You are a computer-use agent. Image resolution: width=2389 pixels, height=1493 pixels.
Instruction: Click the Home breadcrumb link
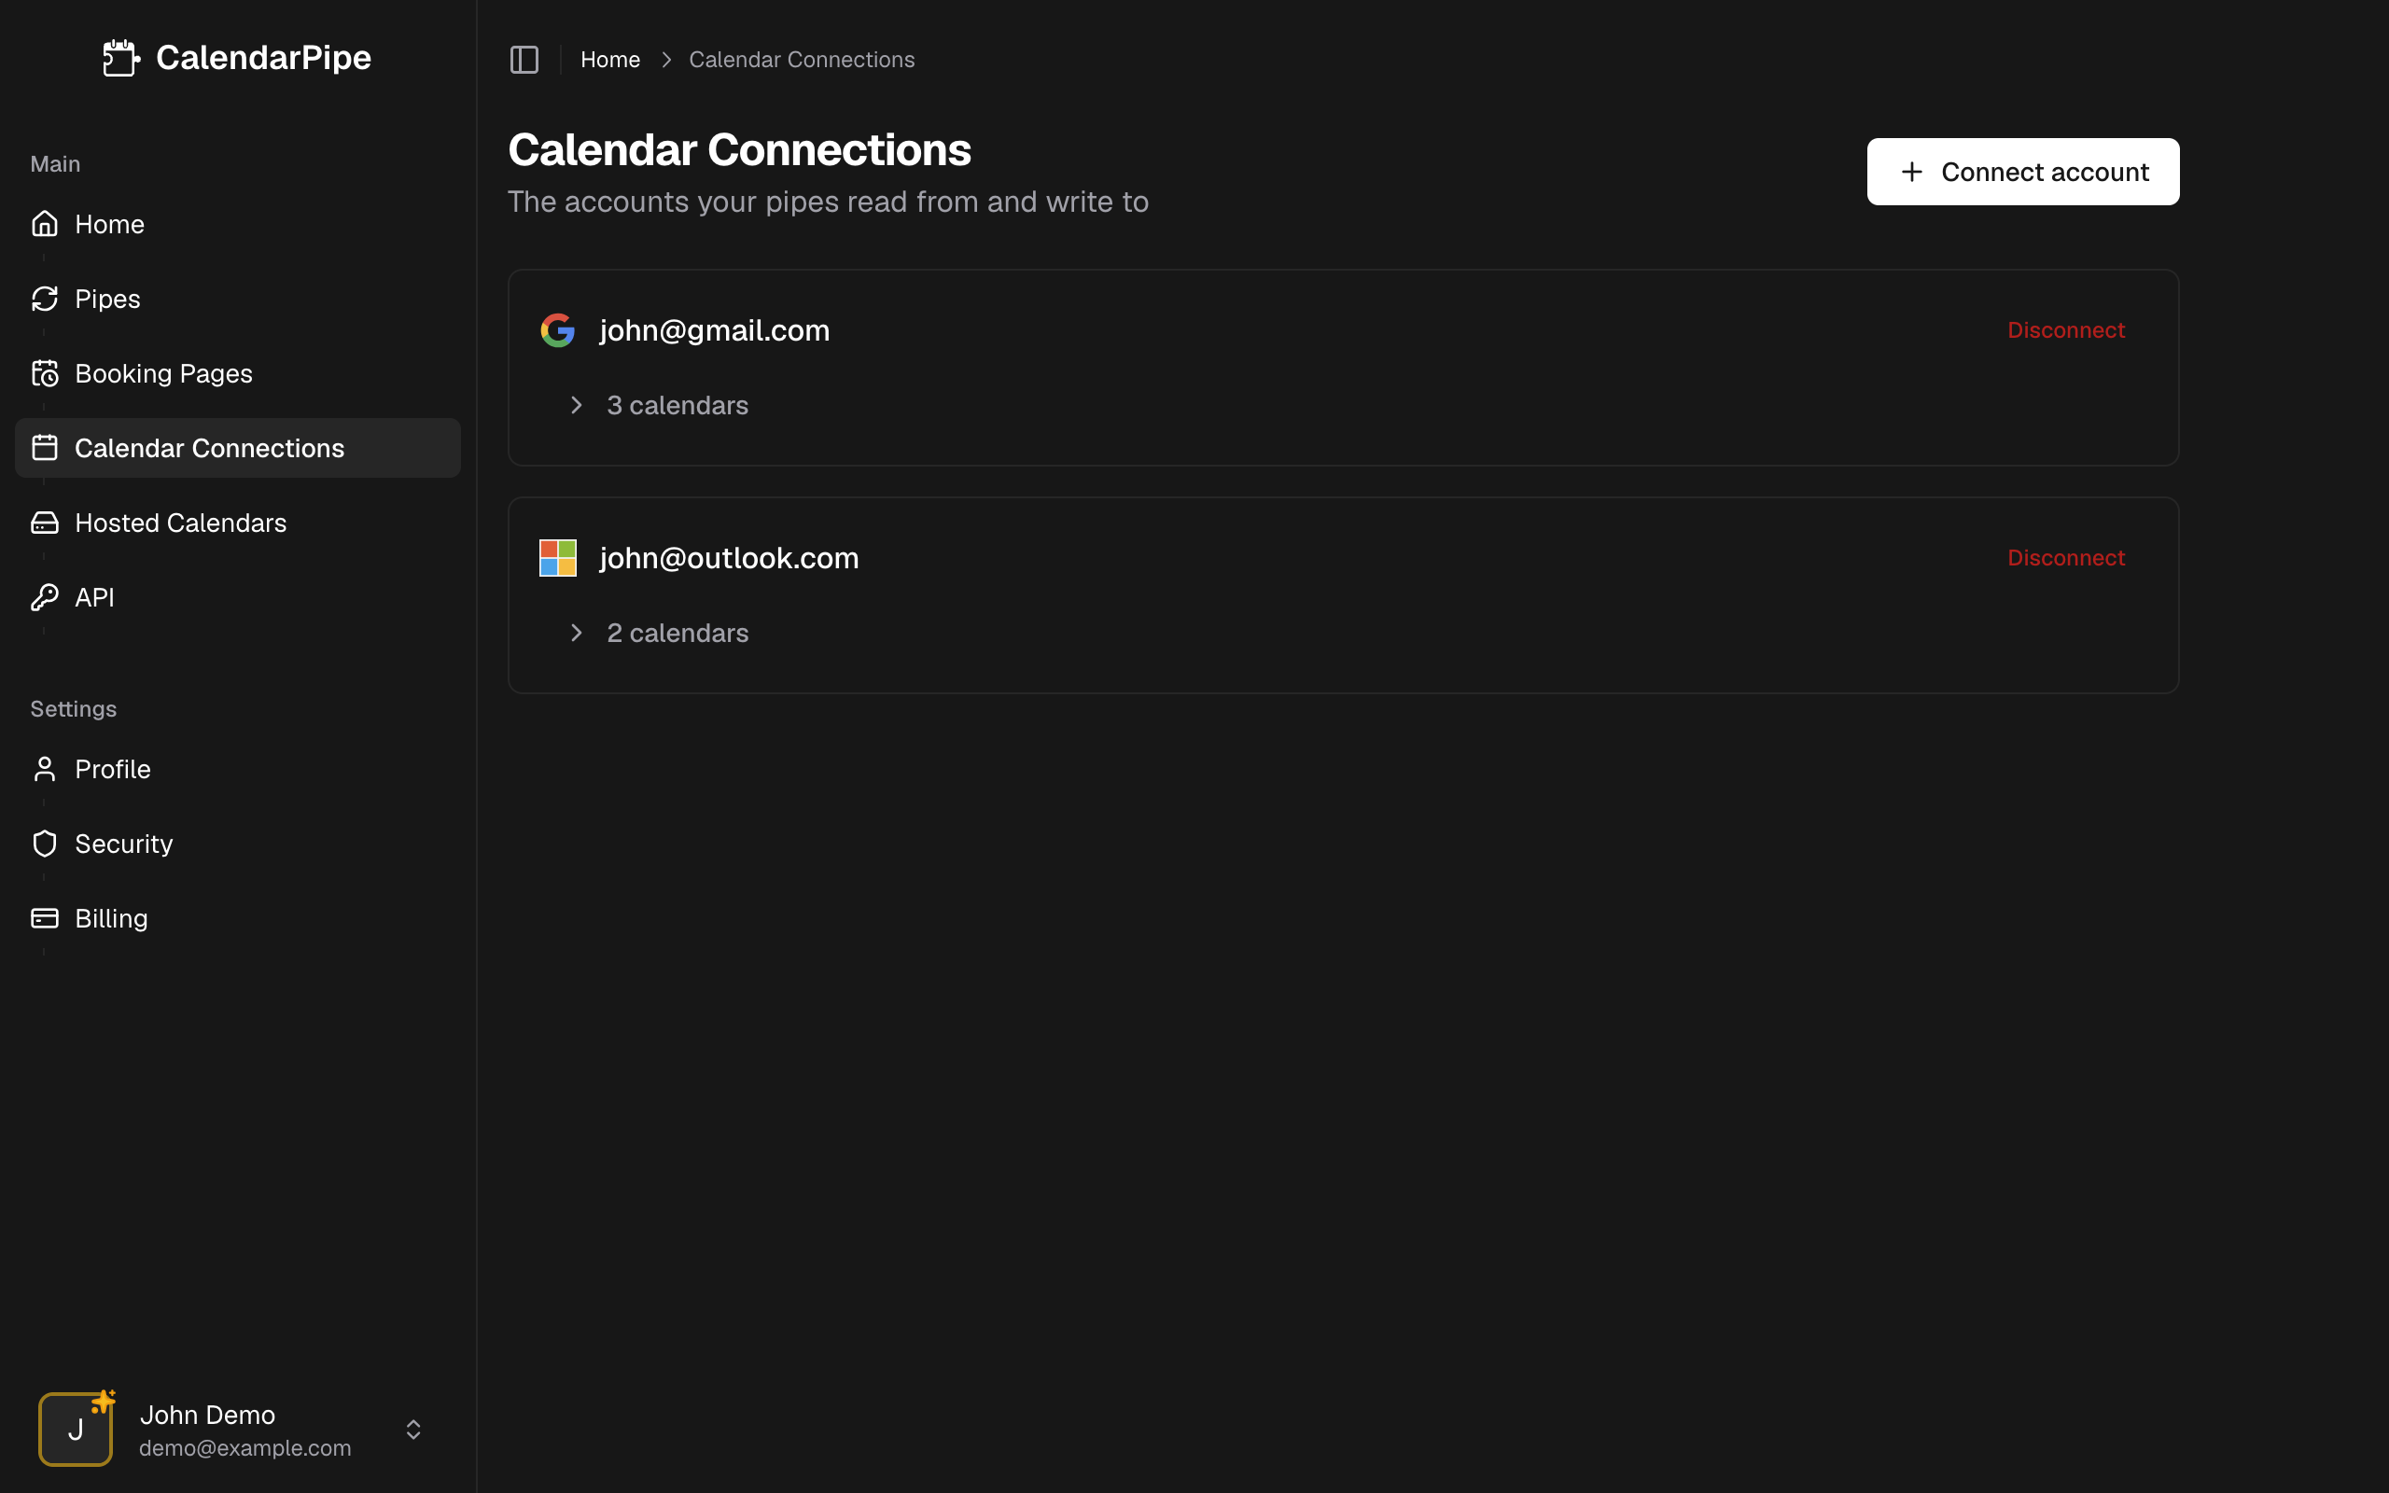point(610,59)
